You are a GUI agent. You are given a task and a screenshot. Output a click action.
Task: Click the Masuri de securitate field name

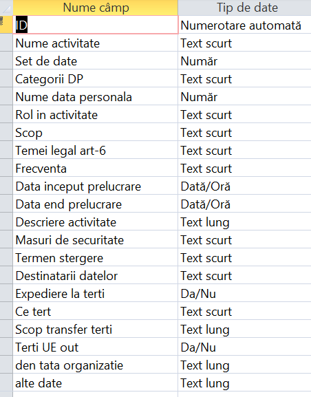[x=96, y=239]
